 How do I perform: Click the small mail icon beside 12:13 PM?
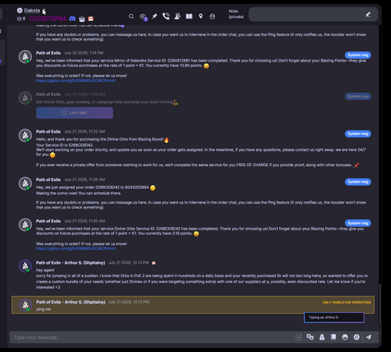pos(154,263)
